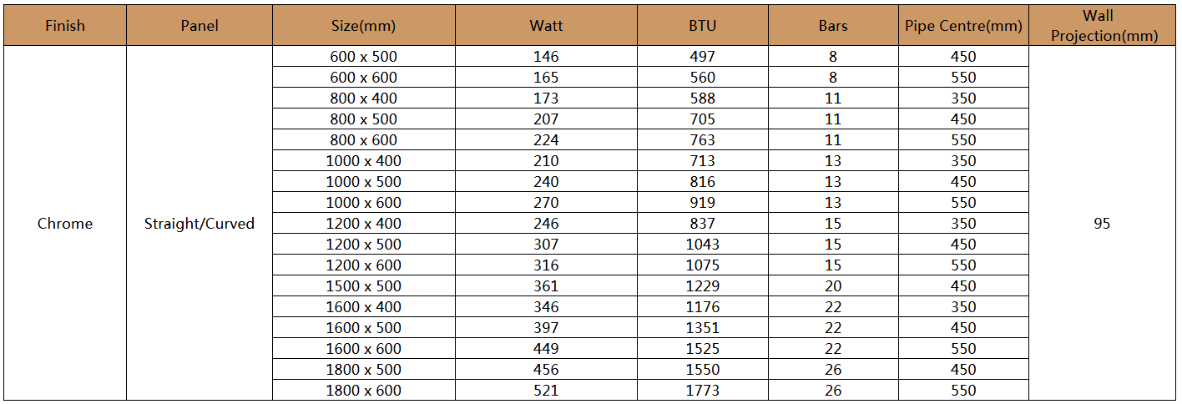The image size is (1182, 404).
Task: Select the 20 bars cell
Action: coord(833,286)
